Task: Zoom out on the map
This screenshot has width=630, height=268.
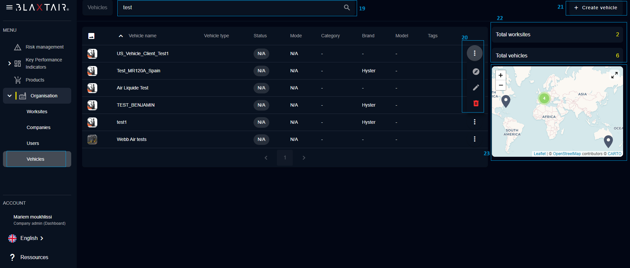Action: click(x=500, y=85)
